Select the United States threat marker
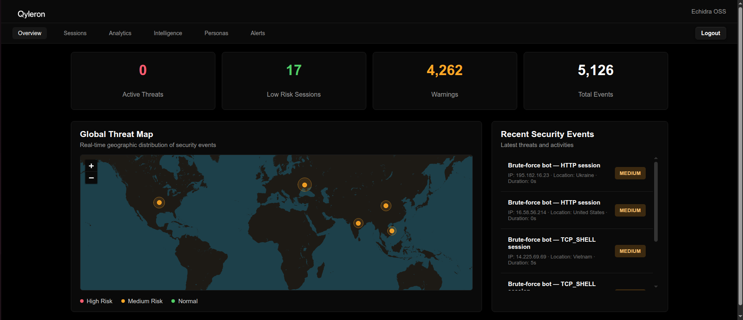The width and height of the screenshot is (743, 320). (159, 203)
